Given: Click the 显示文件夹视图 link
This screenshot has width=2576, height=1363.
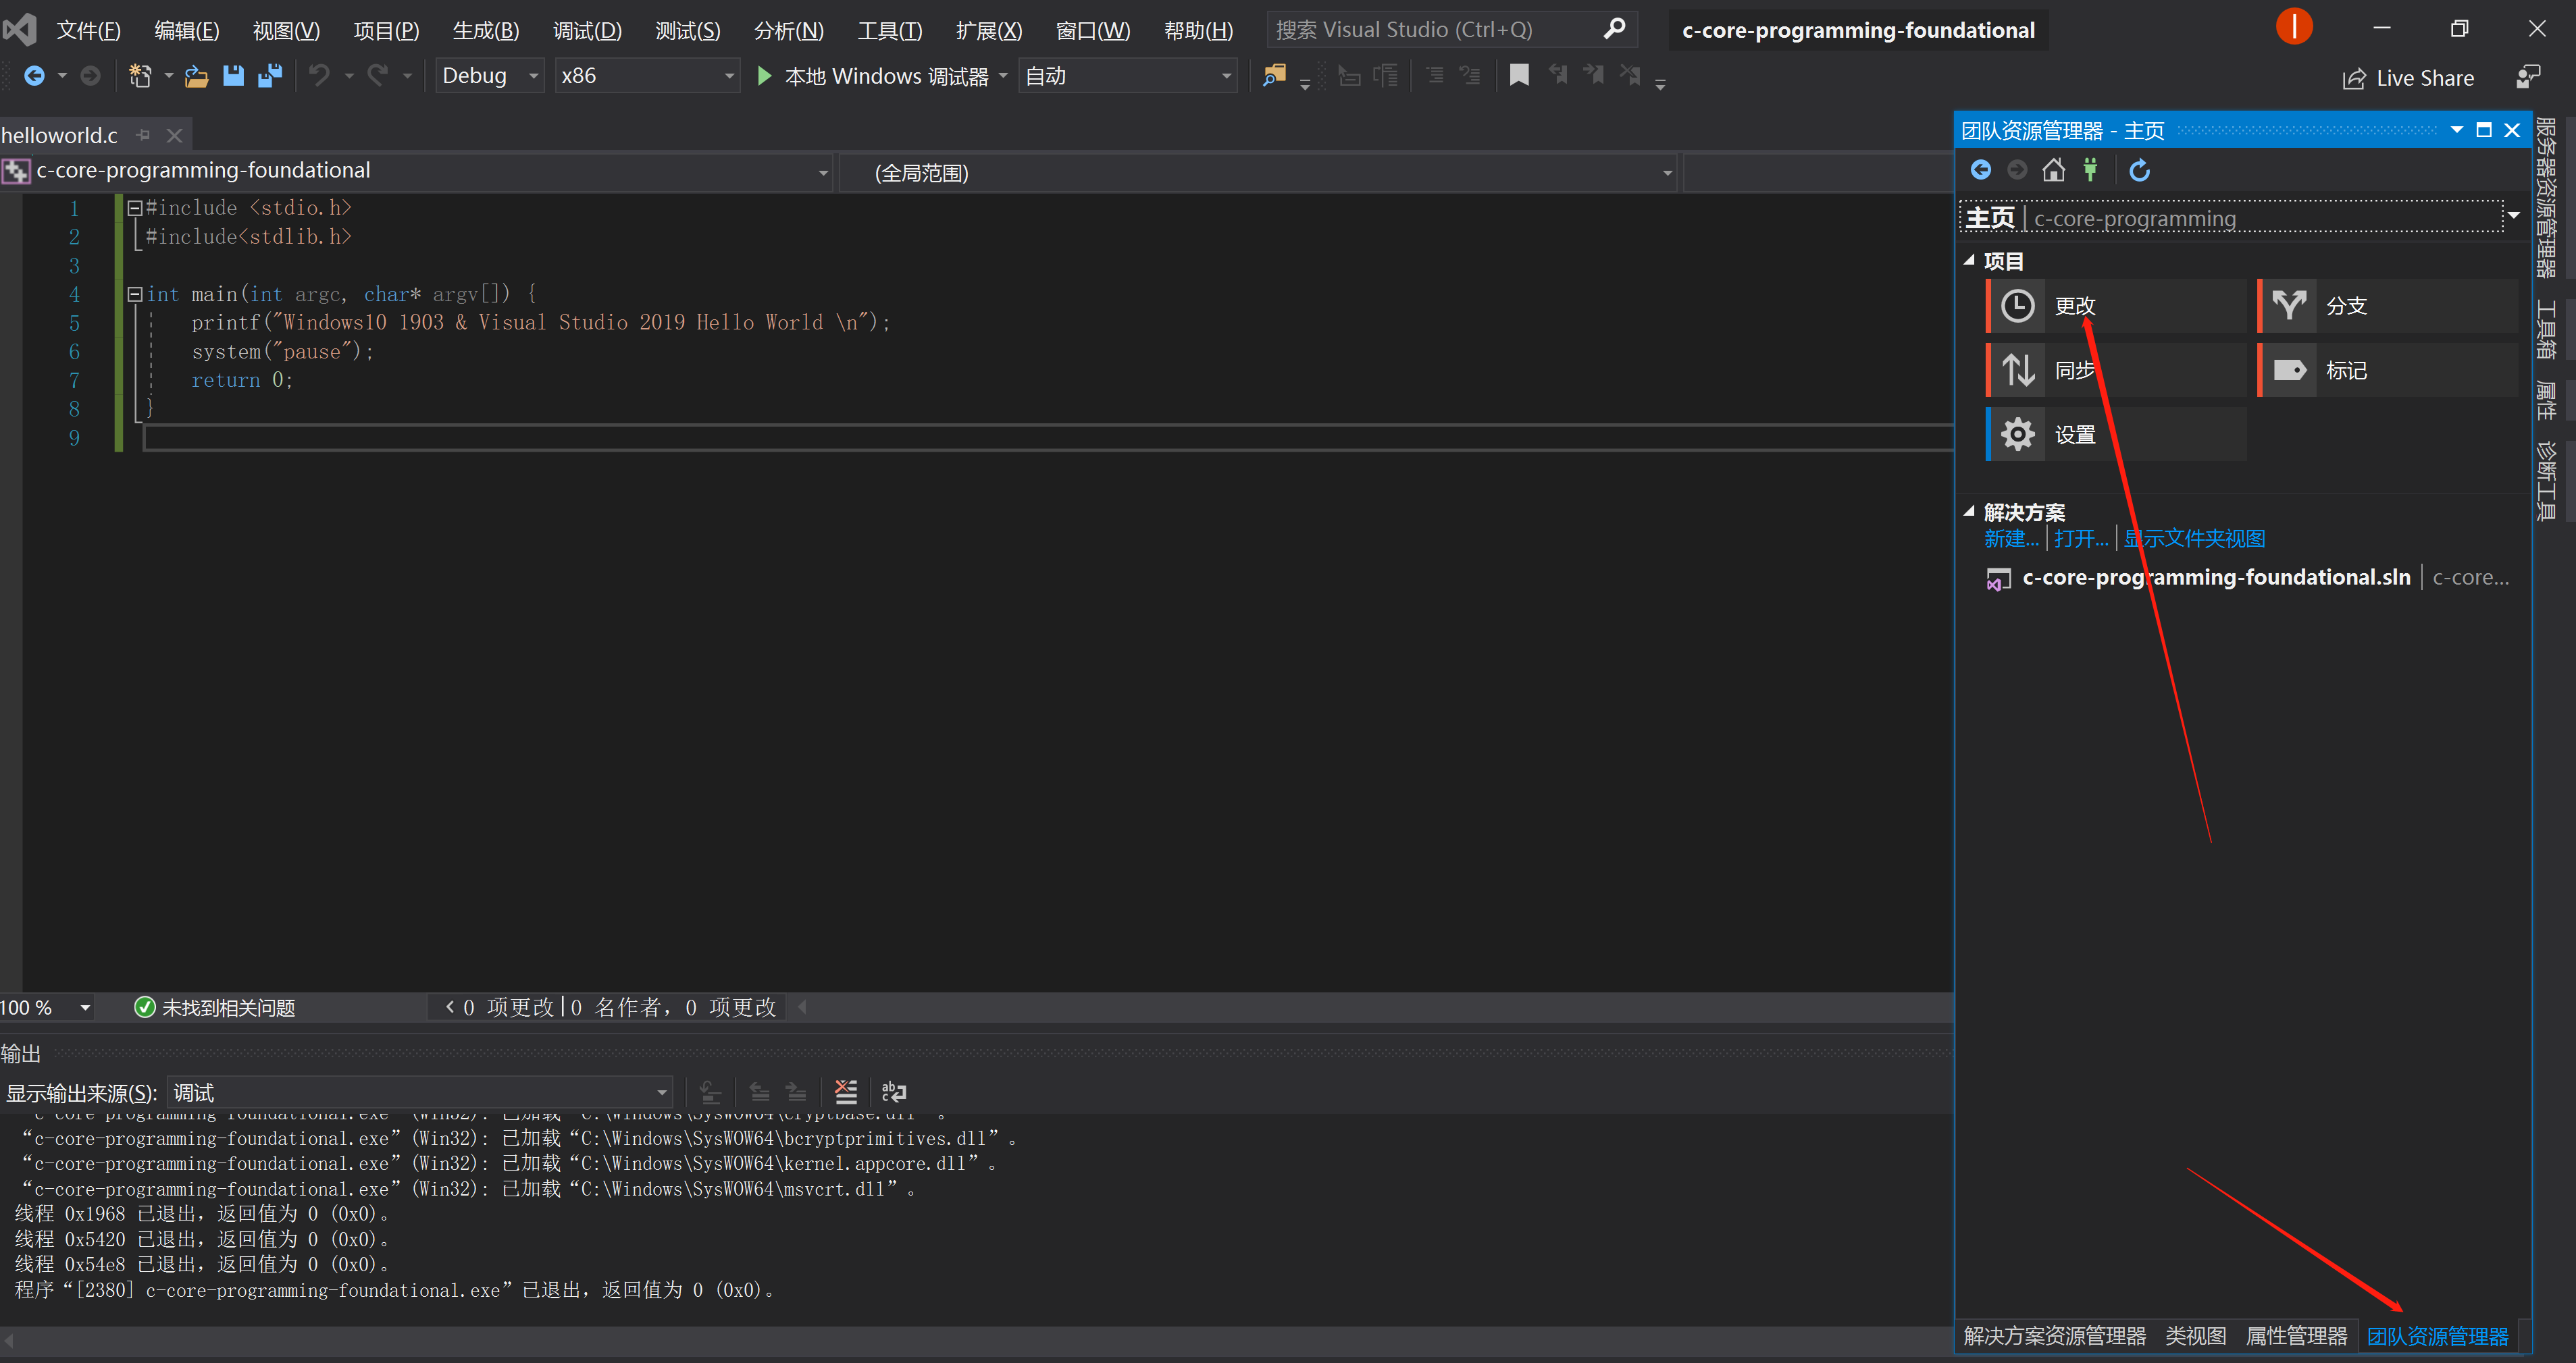Looking at the screenshot, I should pos(2194,539).
